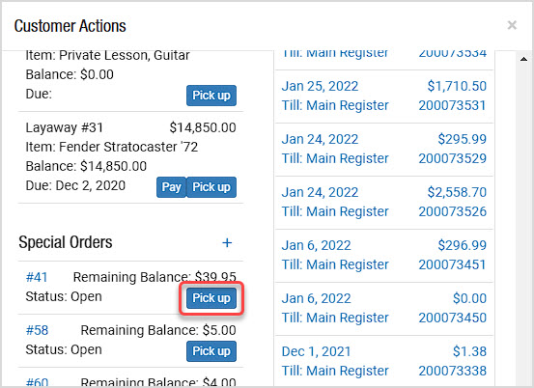Screen dimensions: 534x388
Task: Open transaction number 200073451
Action: pos(452,264)
